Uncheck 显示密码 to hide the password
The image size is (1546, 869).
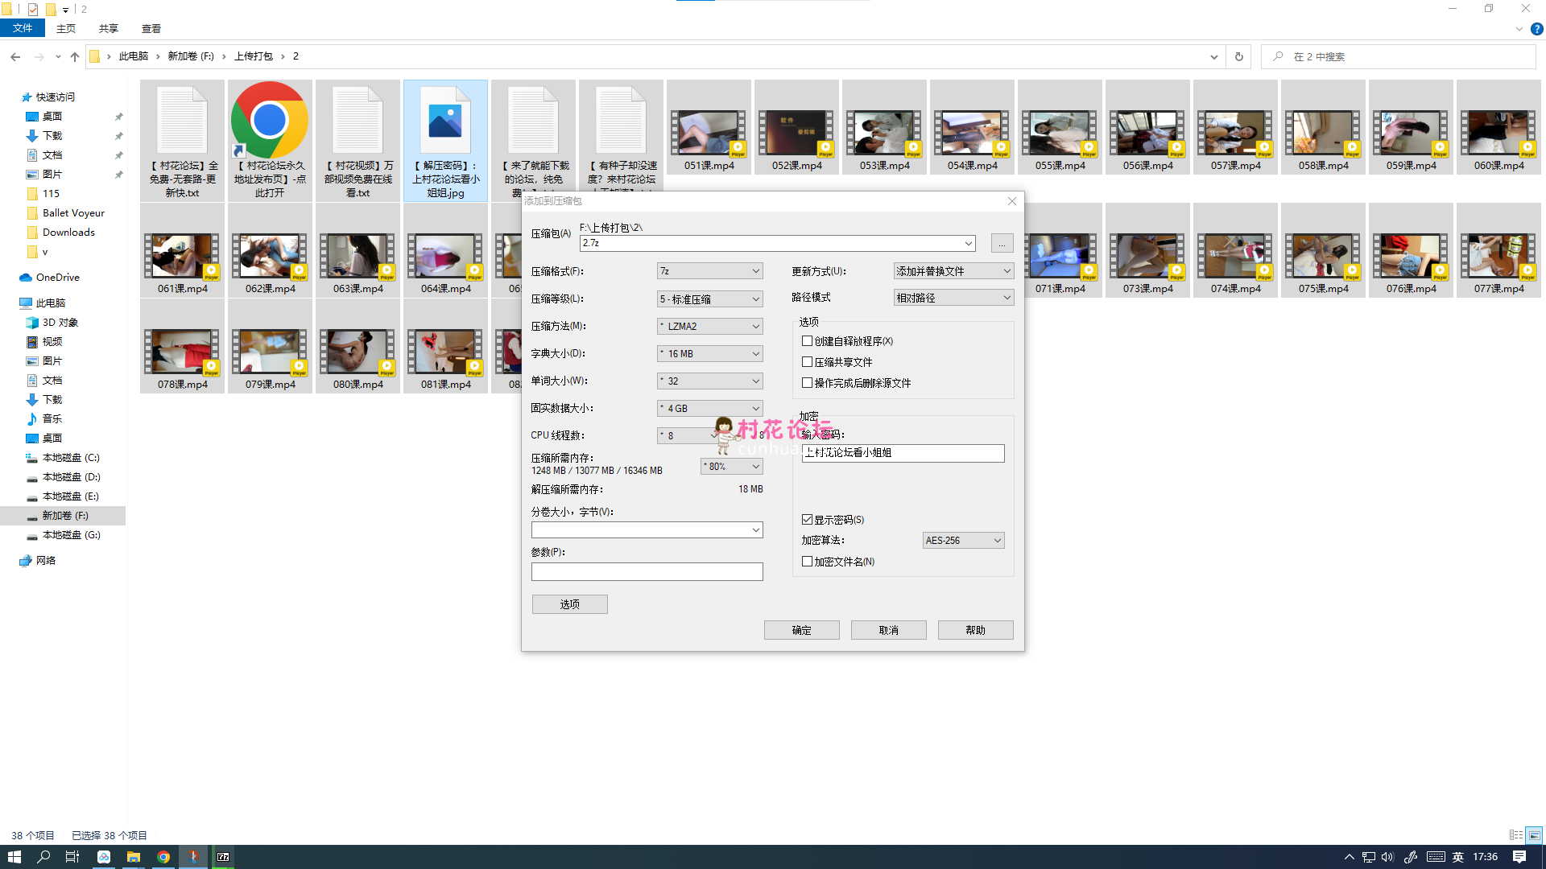(x=807, y=519)
